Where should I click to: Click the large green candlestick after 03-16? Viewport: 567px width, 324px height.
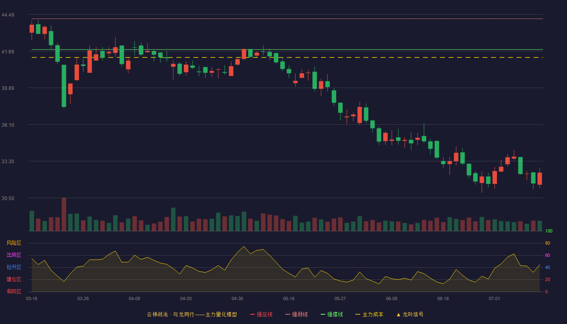pos(64,86)
